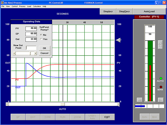Click the lower fast-decrease setpoint icon
Viewport: 167px width, 125px height.
coord(160,47)
